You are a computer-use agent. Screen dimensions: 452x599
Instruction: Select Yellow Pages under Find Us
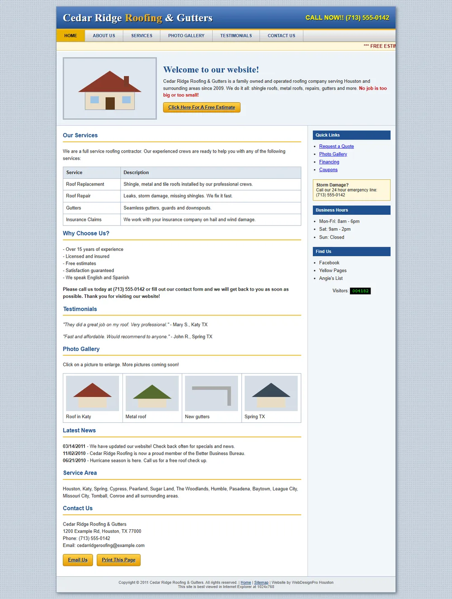(x=333, y=271)
